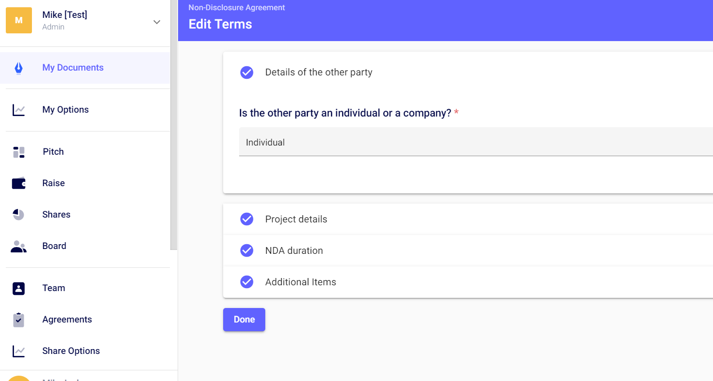Open the Individual or company dropdown

475,142
